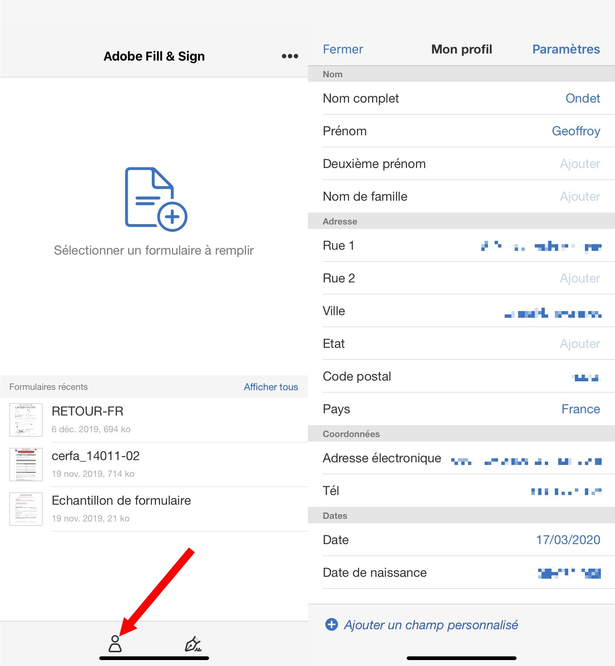Screen dimensions: 615x666
Task: Open cerfa_14011-02 form thumbnail
Action: [26, 465]
